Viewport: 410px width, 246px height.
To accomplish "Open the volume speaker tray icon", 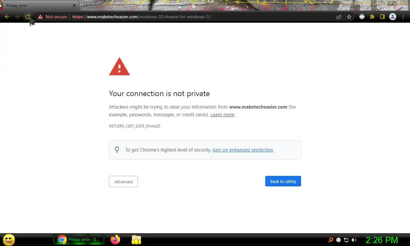I will [x=354, y=240].
